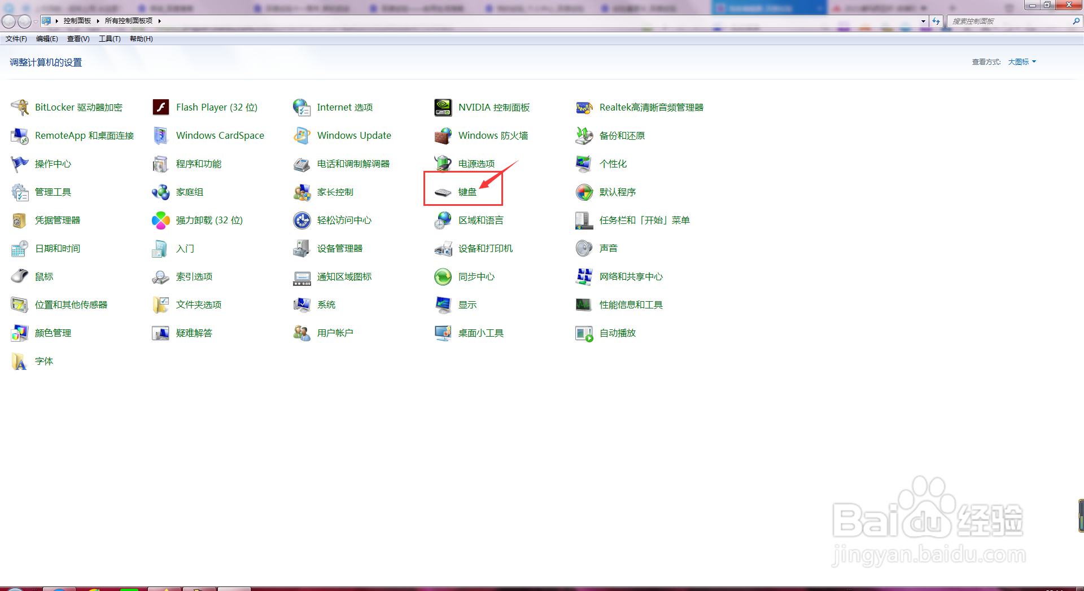The height and width of the screenshot is (591, 1084).
Task: Open the 桌面小工具 link
Action: point(481,333)
